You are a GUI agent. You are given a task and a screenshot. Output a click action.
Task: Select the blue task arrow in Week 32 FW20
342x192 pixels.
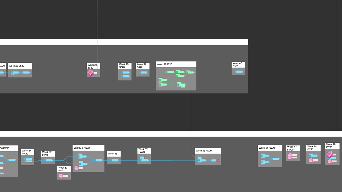coord(48,160)
